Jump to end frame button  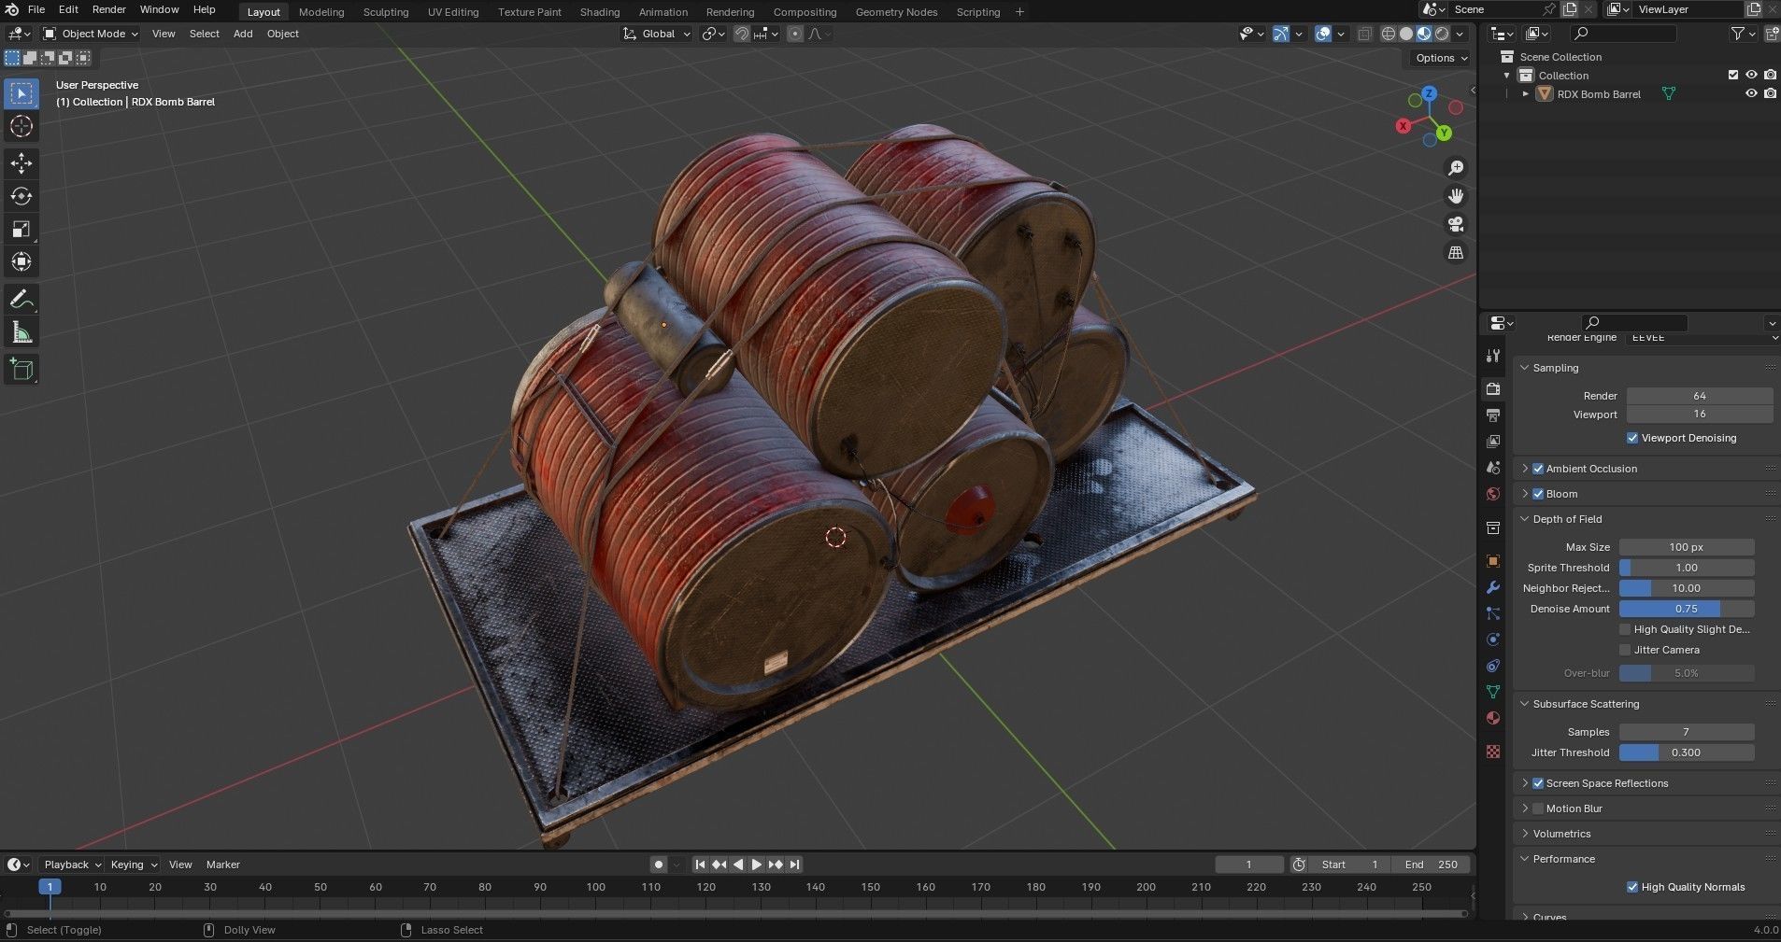[x=794, y=865]
